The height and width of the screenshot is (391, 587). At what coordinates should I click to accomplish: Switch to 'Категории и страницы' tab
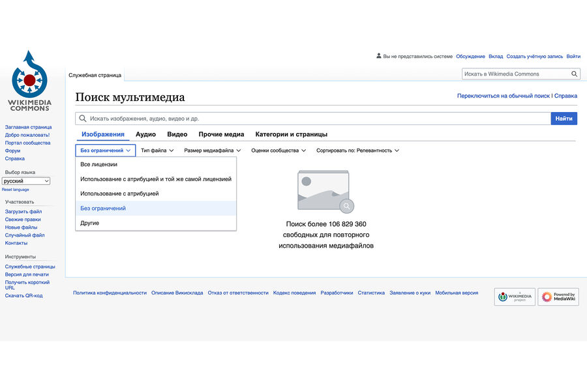point(292,134)
